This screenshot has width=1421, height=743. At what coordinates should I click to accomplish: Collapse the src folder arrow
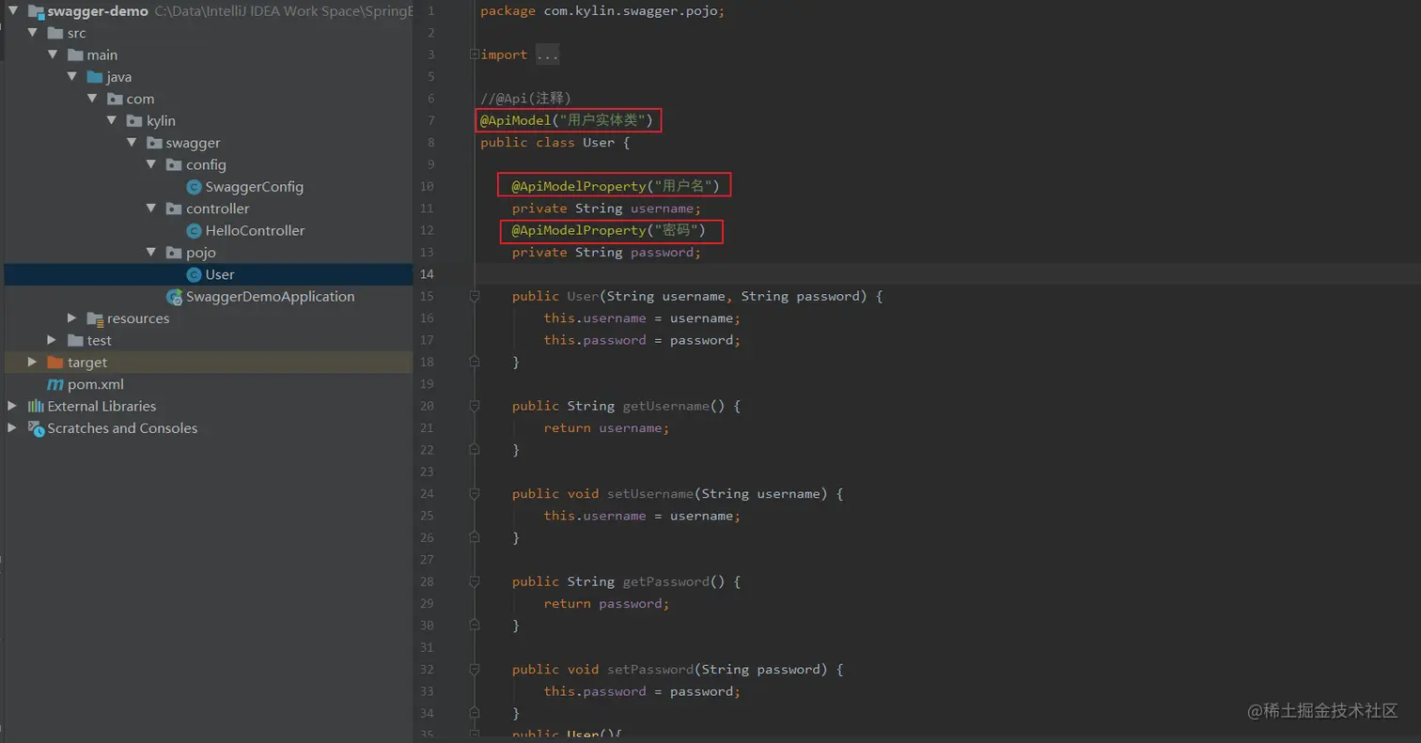(x=33, y=33)
